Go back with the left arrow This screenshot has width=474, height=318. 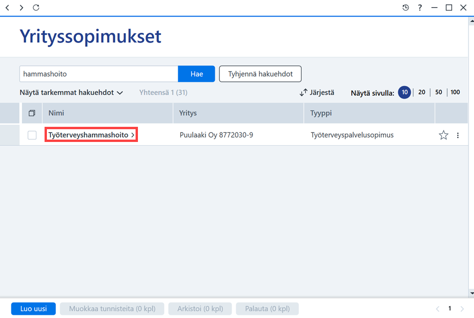click(x=8, y=8)
